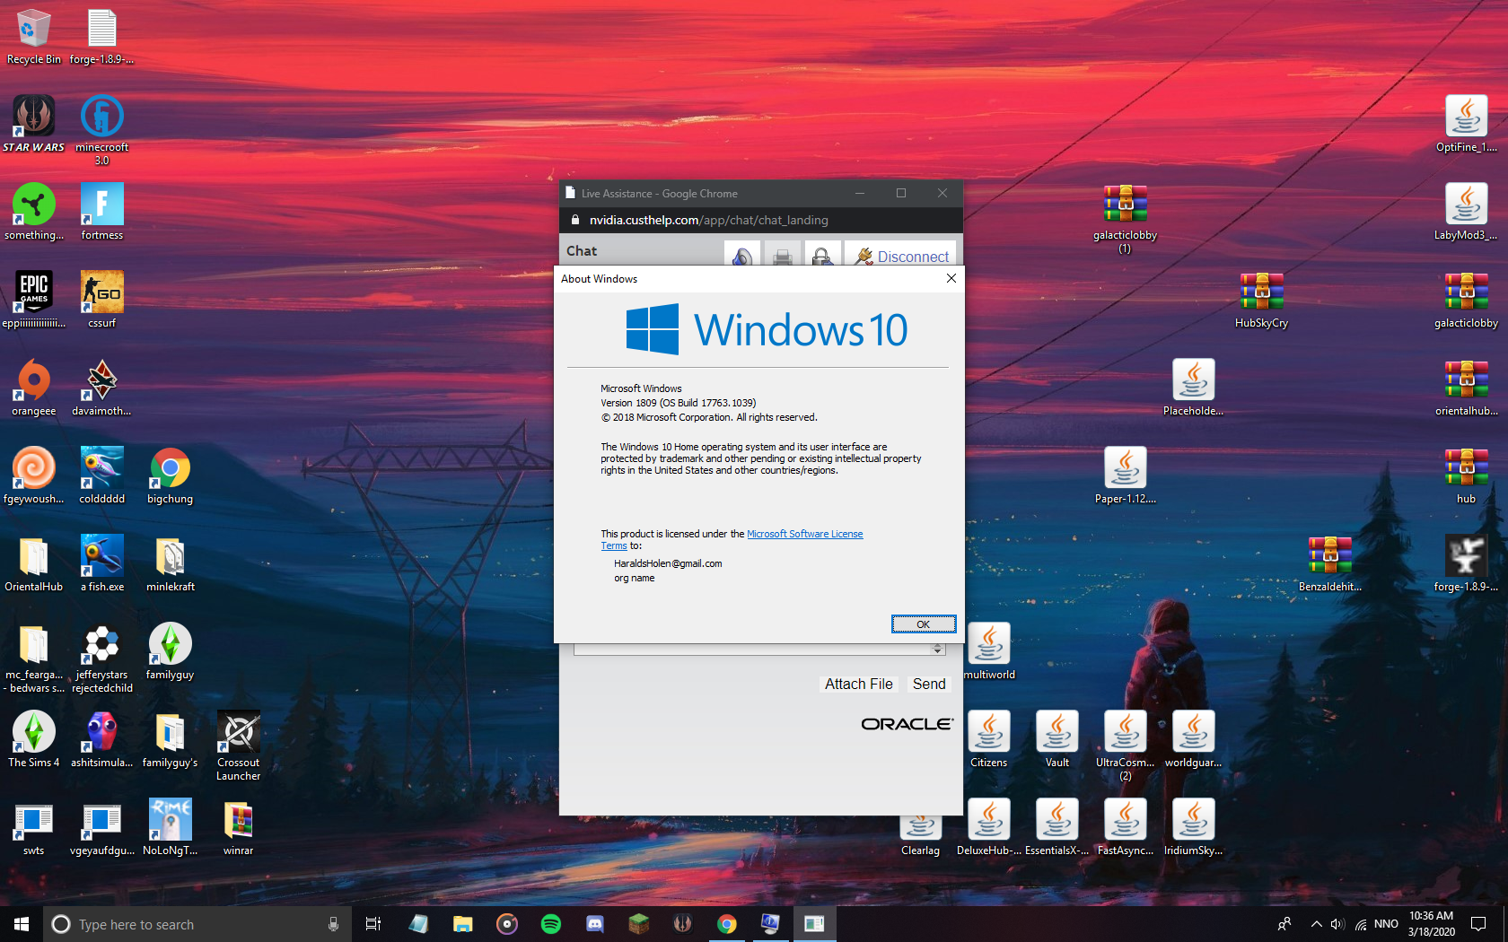Open the Action Center notifications icon
Viewport: 1508px width, 942px height.
tap(1478, 924)
